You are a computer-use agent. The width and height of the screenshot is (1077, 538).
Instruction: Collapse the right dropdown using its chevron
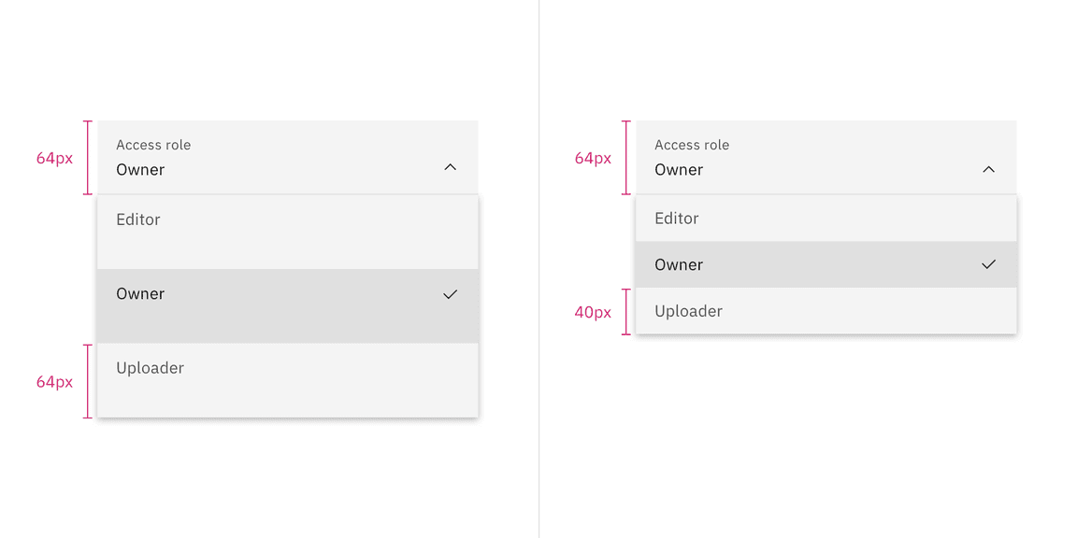(x=988, y=169)
